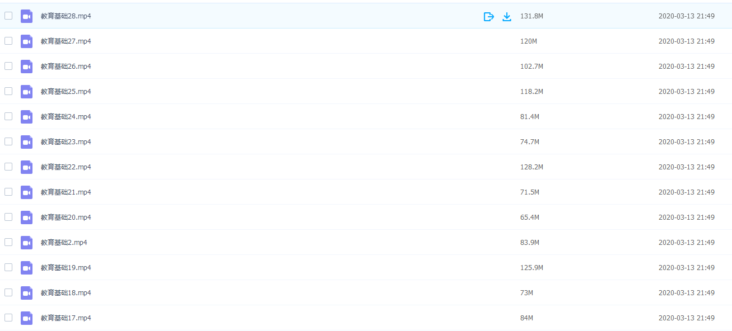Select the checkbox for 教育基础19.mp4
The width and height of the screenshot is (732, 331).
(x=8, y=267)
